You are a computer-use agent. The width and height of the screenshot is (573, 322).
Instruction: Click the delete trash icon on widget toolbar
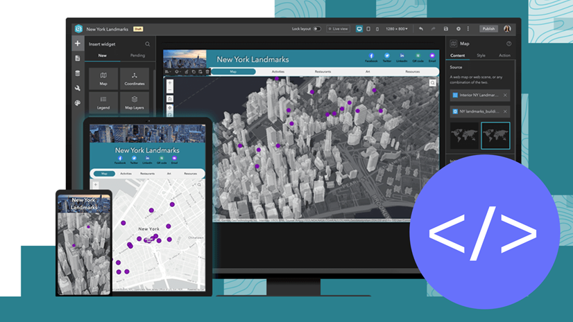click(x=207, y=72)
